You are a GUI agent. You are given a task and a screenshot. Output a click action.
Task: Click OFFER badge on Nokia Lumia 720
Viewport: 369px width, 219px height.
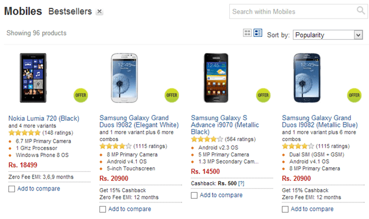click(81, 95)
